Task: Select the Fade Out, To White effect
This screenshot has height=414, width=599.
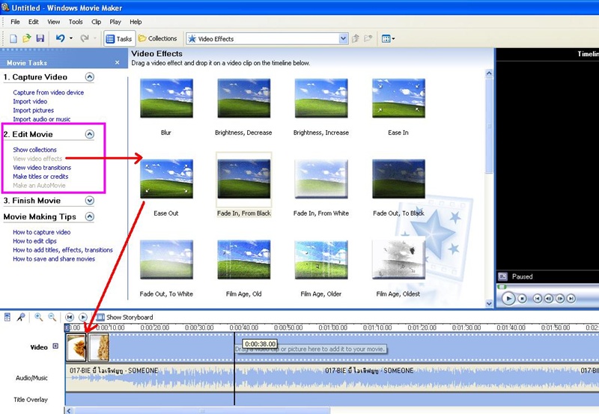Action: (x=166, y=260)
